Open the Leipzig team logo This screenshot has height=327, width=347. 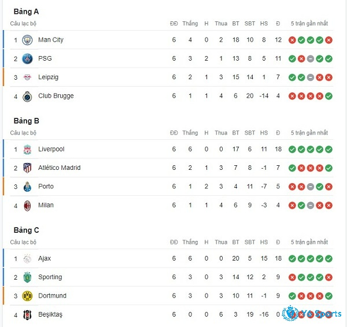click(27, 77)
